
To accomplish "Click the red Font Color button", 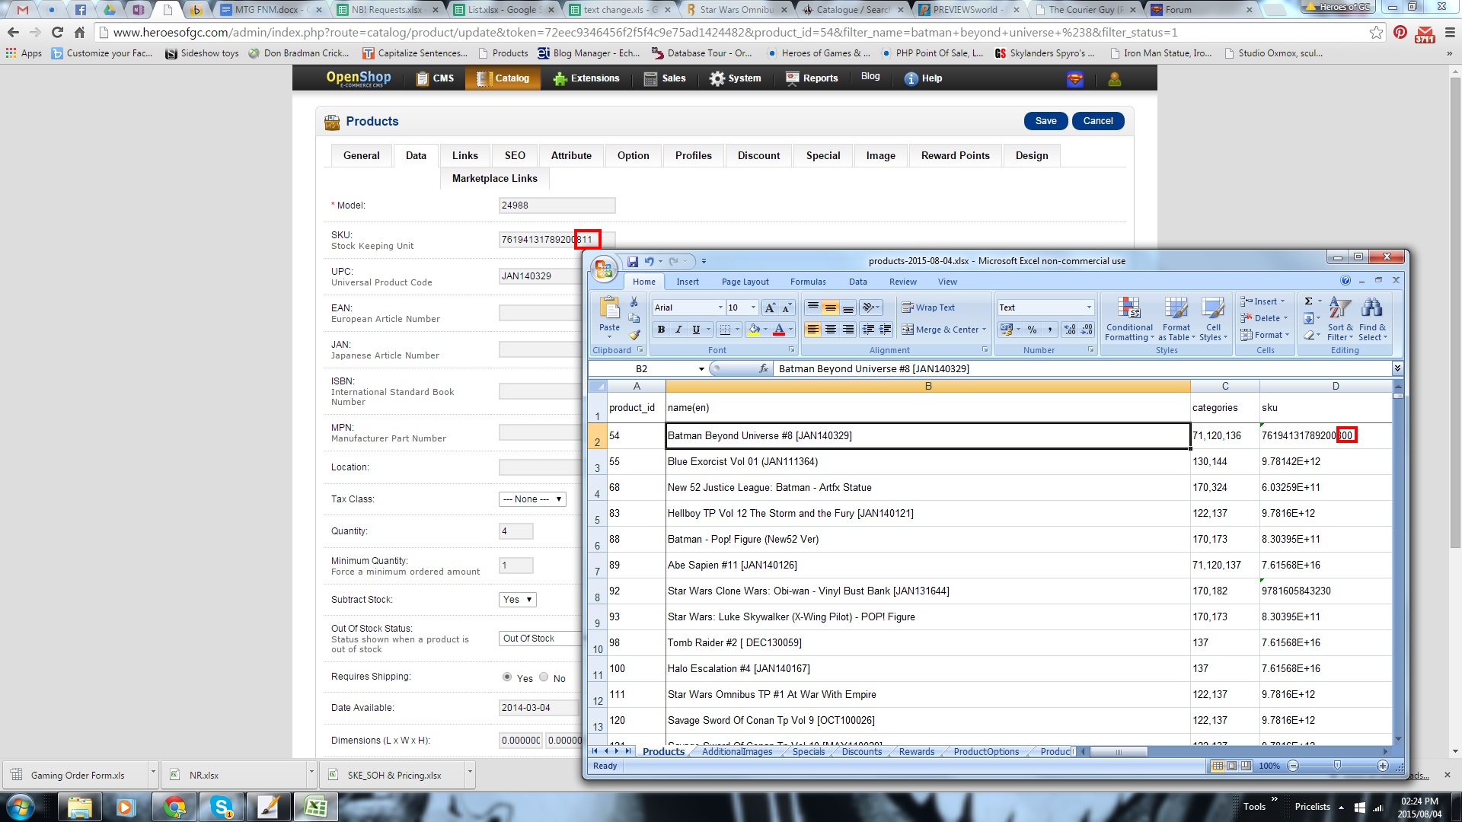I will coord(778,330).
